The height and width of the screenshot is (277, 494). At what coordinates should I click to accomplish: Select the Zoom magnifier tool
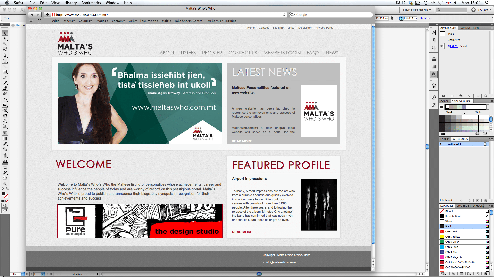pos(5,184)
